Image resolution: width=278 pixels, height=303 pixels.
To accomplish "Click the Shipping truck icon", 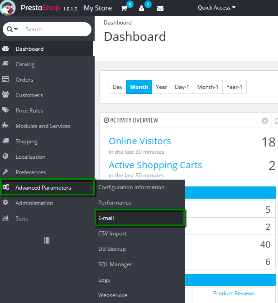I will (x=5, y=141).
